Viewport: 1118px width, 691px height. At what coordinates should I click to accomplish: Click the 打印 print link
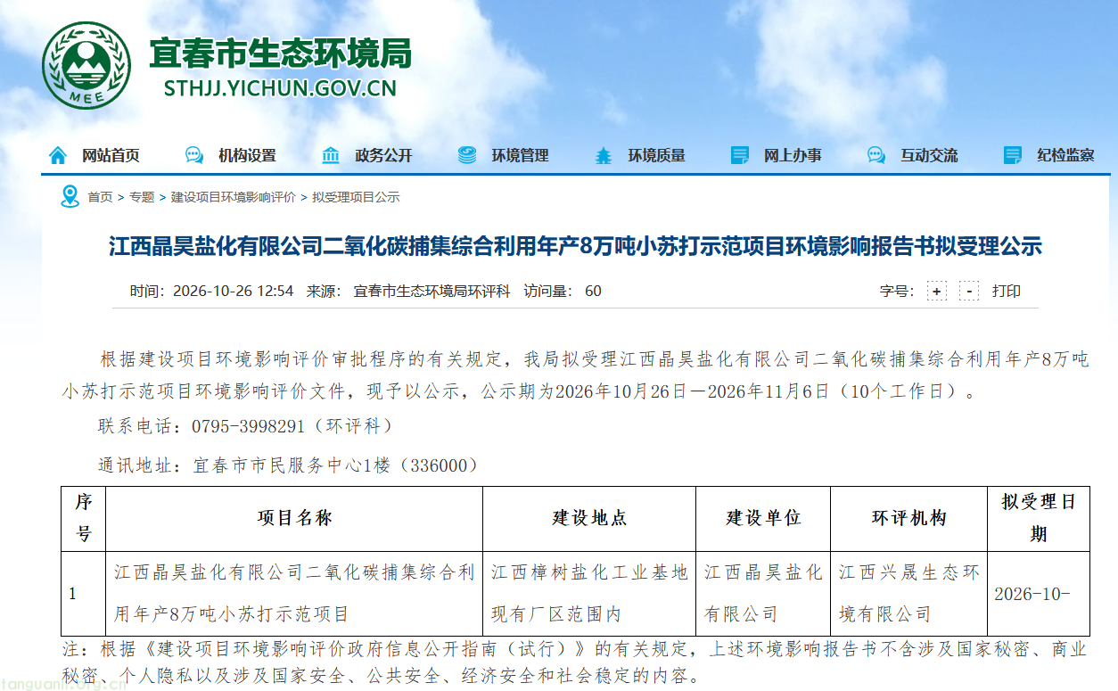1007,291
